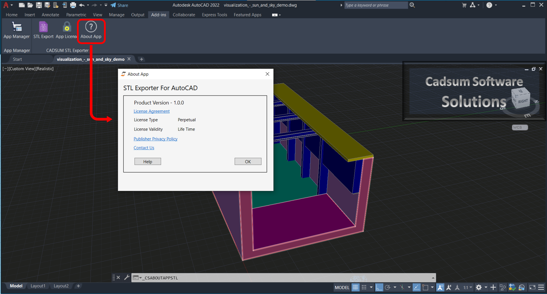
Task: Expand the polar tracking options arrow
Action: 395,287
